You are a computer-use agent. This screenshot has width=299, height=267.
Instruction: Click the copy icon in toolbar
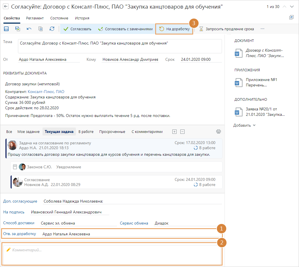(41, 29)
